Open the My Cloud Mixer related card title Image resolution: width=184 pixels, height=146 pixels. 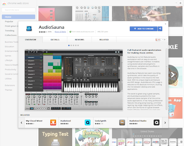pyautogui.click(x=34, y=121)
